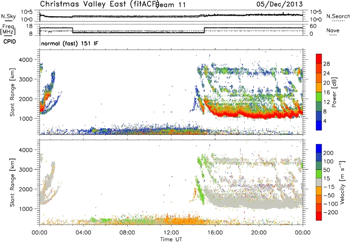Screen dimensions: 350x242
Task: Click the '60' Nave axis tick value
Action: tap(313, 26)
